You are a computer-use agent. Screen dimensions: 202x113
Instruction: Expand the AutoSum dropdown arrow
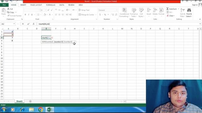pyautogui.click(x=178, y=9)
